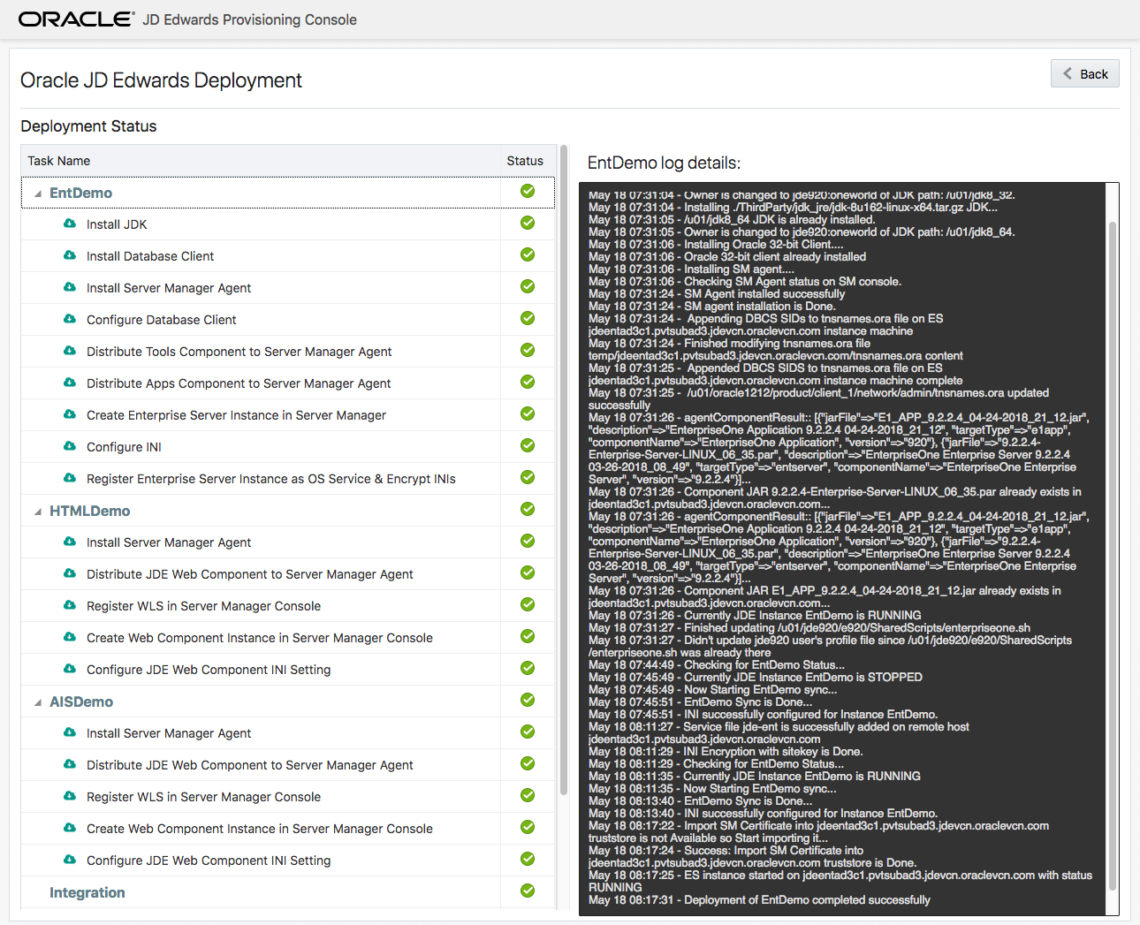1140x925 pixels.
Task: Click the cloud icon beside Install Database Client
Action: [70, 255]
